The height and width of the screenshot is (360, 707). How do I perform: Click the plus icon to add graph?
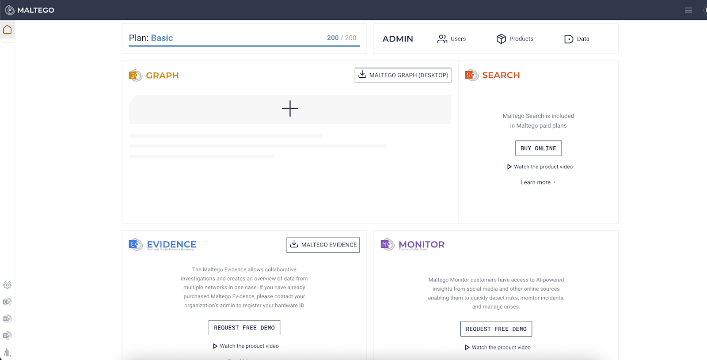[290, 108]
